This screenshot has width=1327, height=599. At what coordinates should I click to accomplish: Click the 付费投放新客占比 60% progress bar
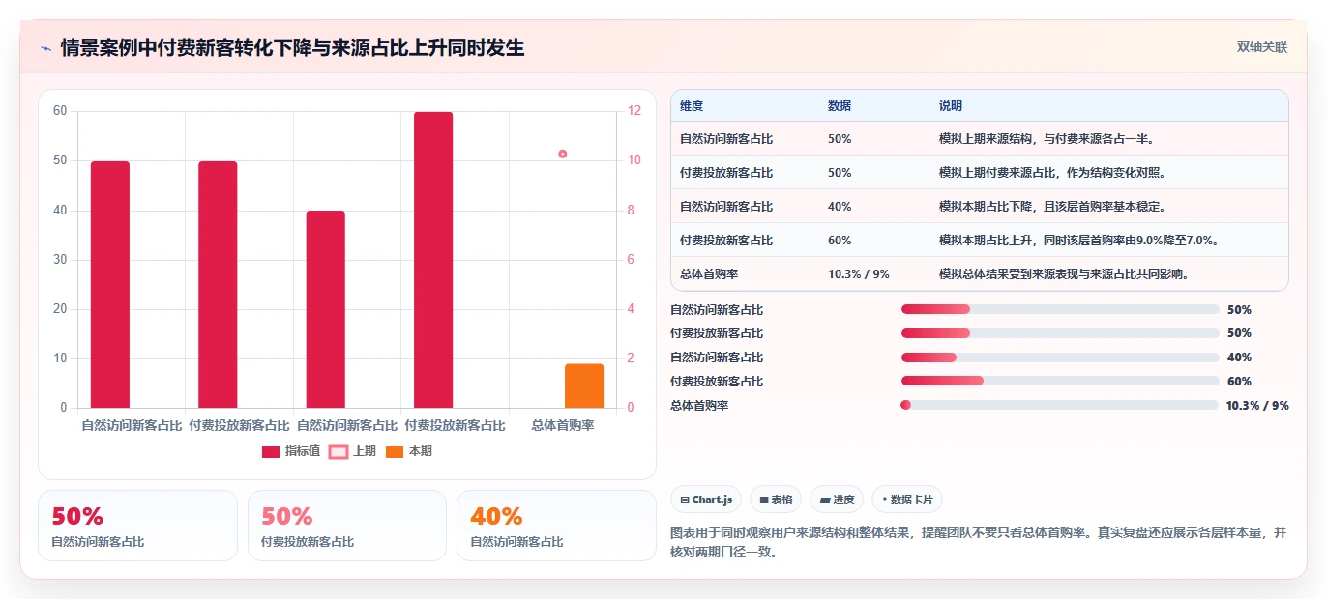click(x=1060, y=382)
